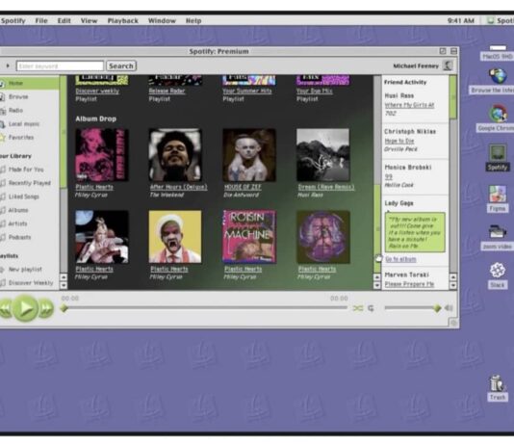The height and width of the screenshot is (445, 514).
Task: Click the sidebar scrollbar down arrow
Action: (64, 285)
